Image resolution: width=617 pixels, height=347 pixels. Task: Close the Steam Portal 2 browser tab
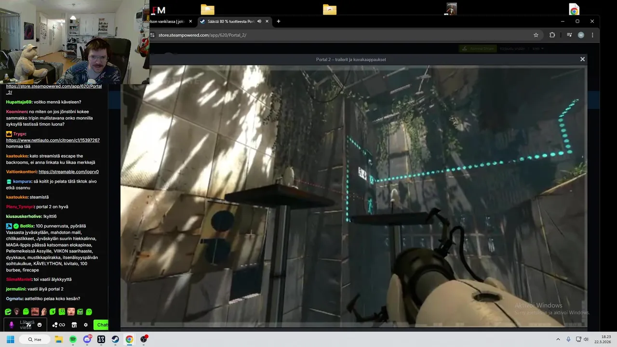tap(267, 21)
